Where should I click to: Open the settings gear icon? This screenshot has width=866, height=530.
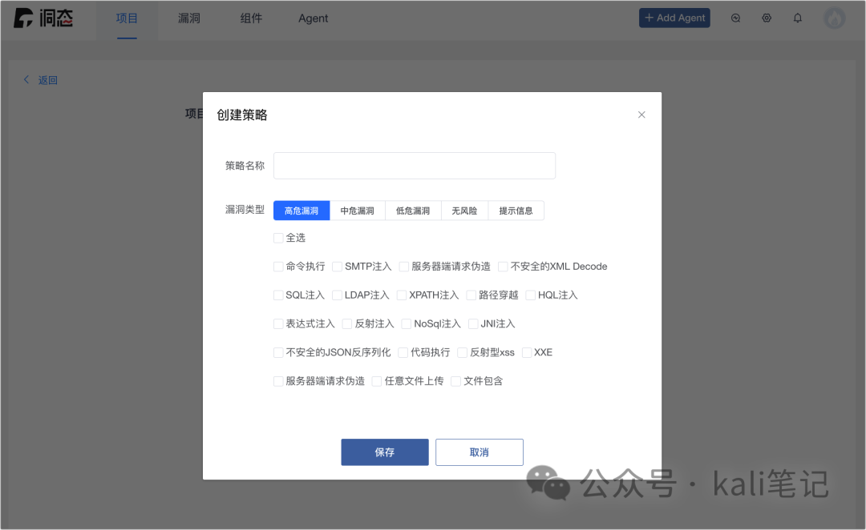[767, 18]
